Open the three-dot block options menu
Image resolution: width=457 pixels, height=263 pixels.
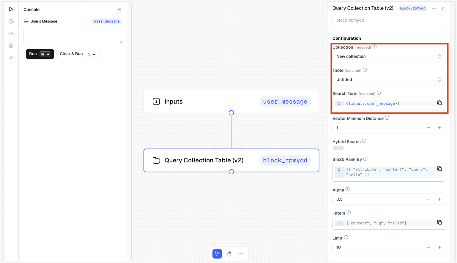pyautogui.click(x=434, y=8)
